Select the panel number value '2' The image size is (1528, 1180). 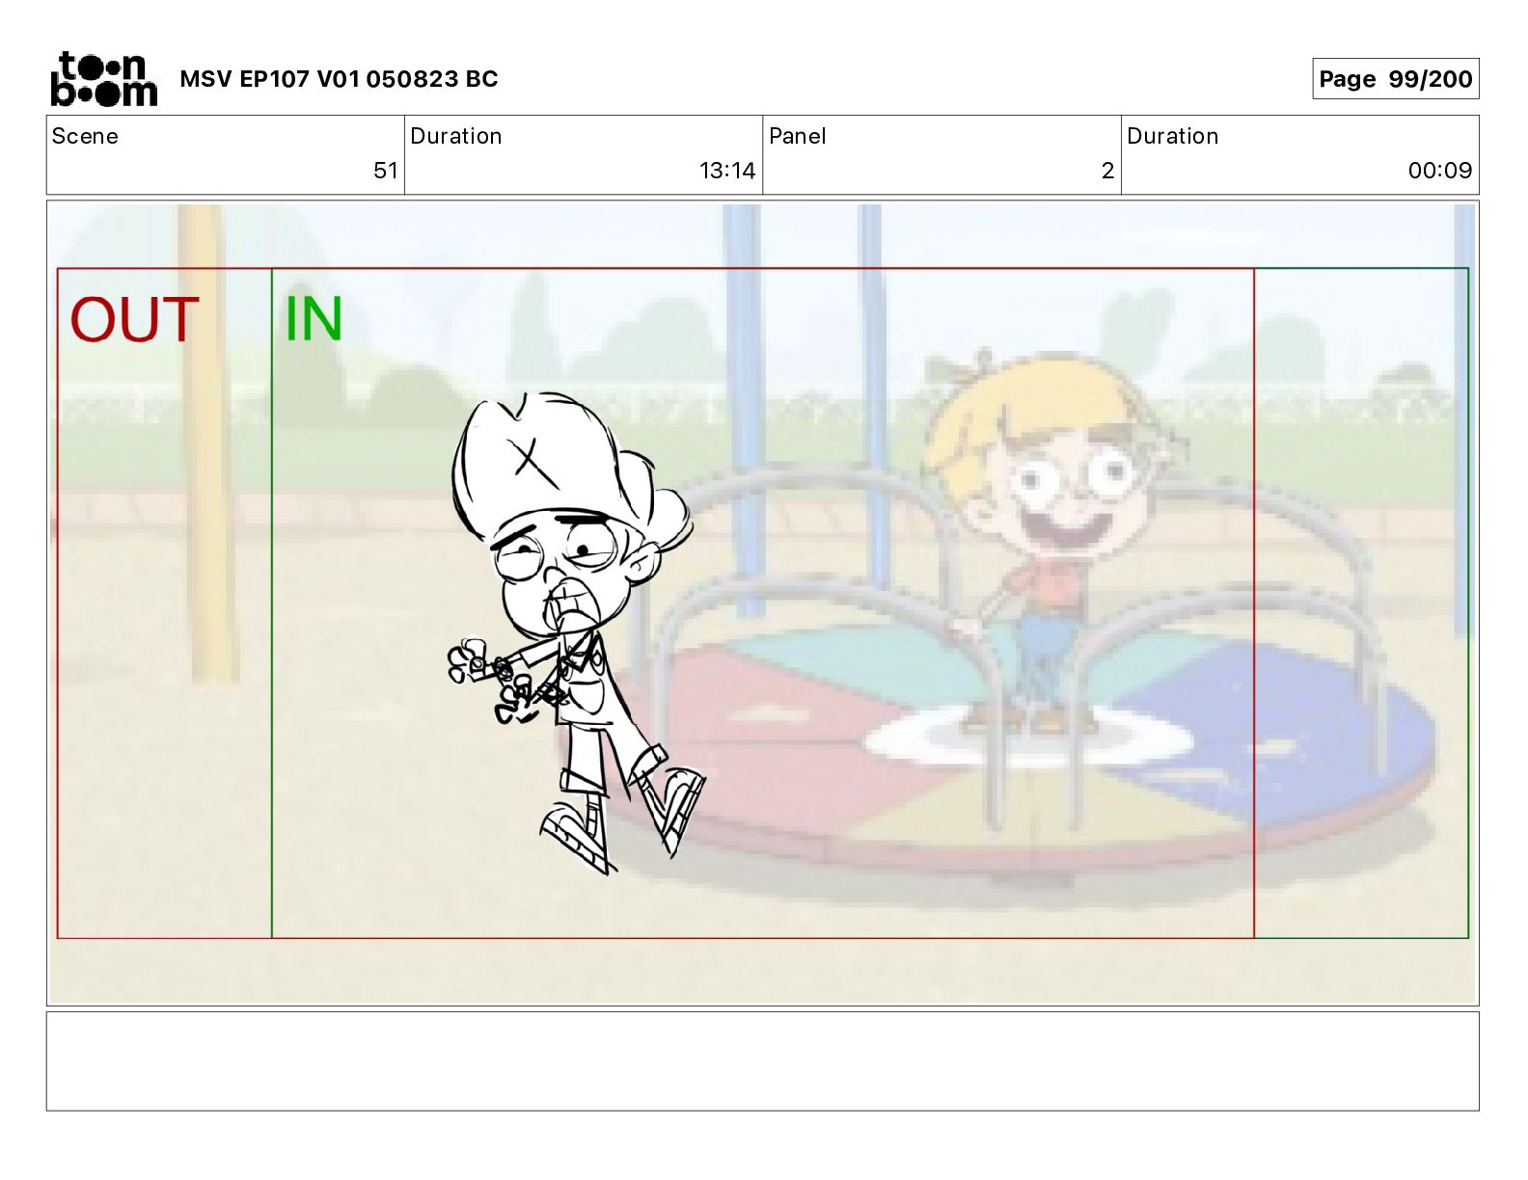coord(1108,171)
